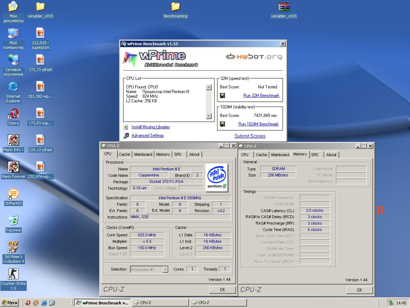Click the Specification Intel Pentium III E 550MHz field
The width and height of the screenshot is (410, 308).
180,198
